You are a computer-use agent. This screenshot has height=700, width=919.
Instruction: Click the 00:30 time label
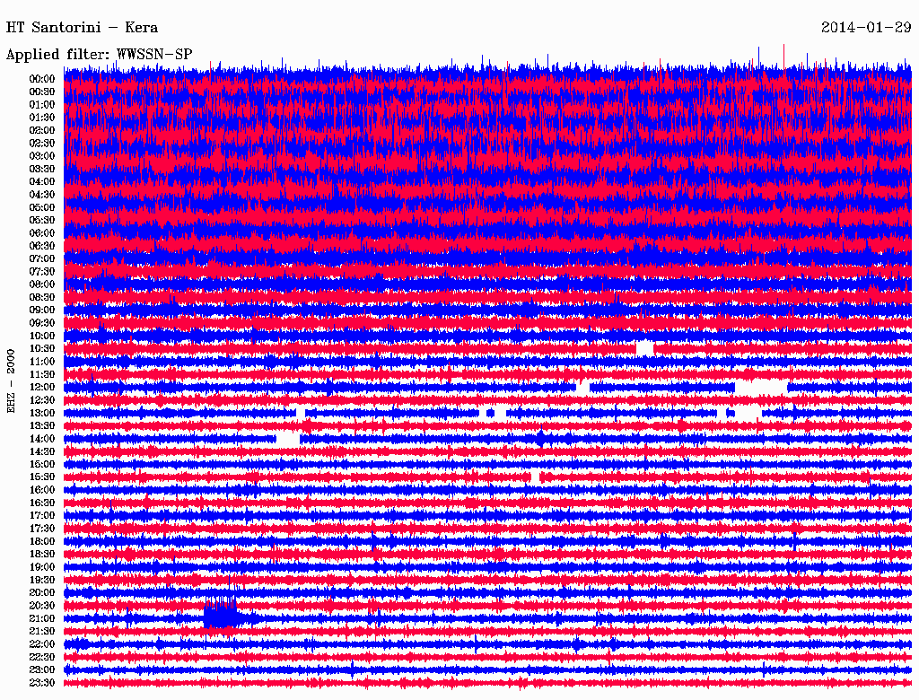coord(42,92)
